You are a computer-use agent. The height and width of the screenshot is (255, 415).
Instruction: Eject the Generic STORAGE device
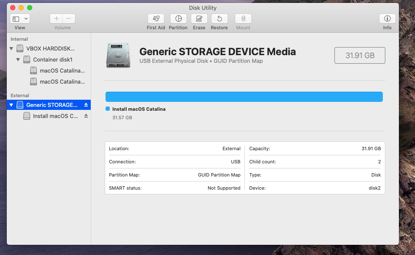pyautogui.click(x=86, y=105)
